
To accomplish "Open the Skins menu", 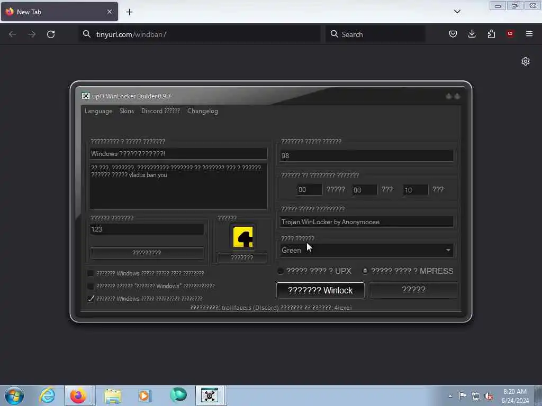I will (127, 111).
